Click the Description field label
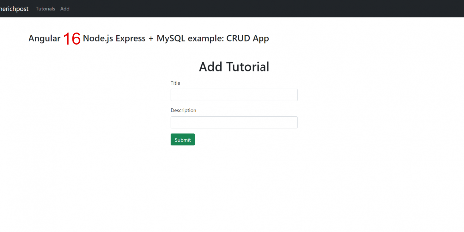Screen dimensions: 464x232 183,110
